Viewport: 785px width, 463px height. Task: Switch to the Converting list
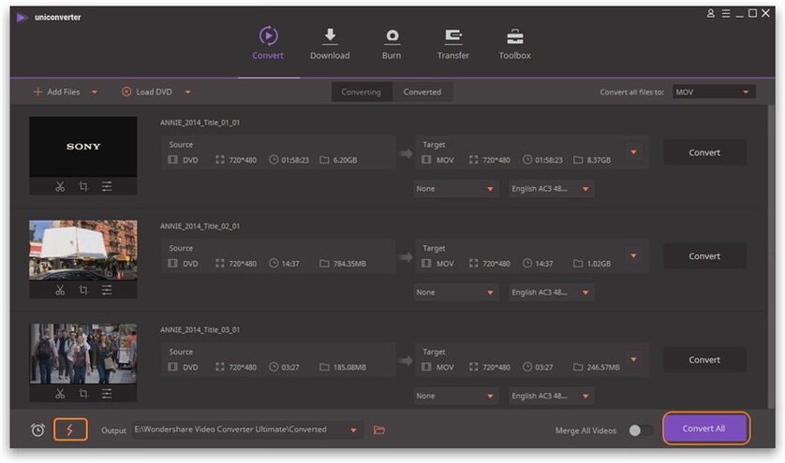pyautogui.click(x=362, y=92)
